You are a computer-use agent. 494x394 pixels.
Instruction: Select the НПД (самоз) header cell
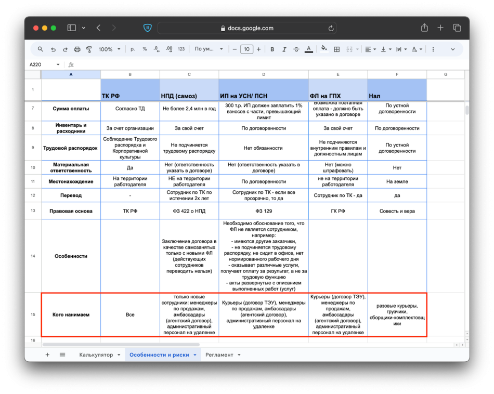[x=189, y=90]
